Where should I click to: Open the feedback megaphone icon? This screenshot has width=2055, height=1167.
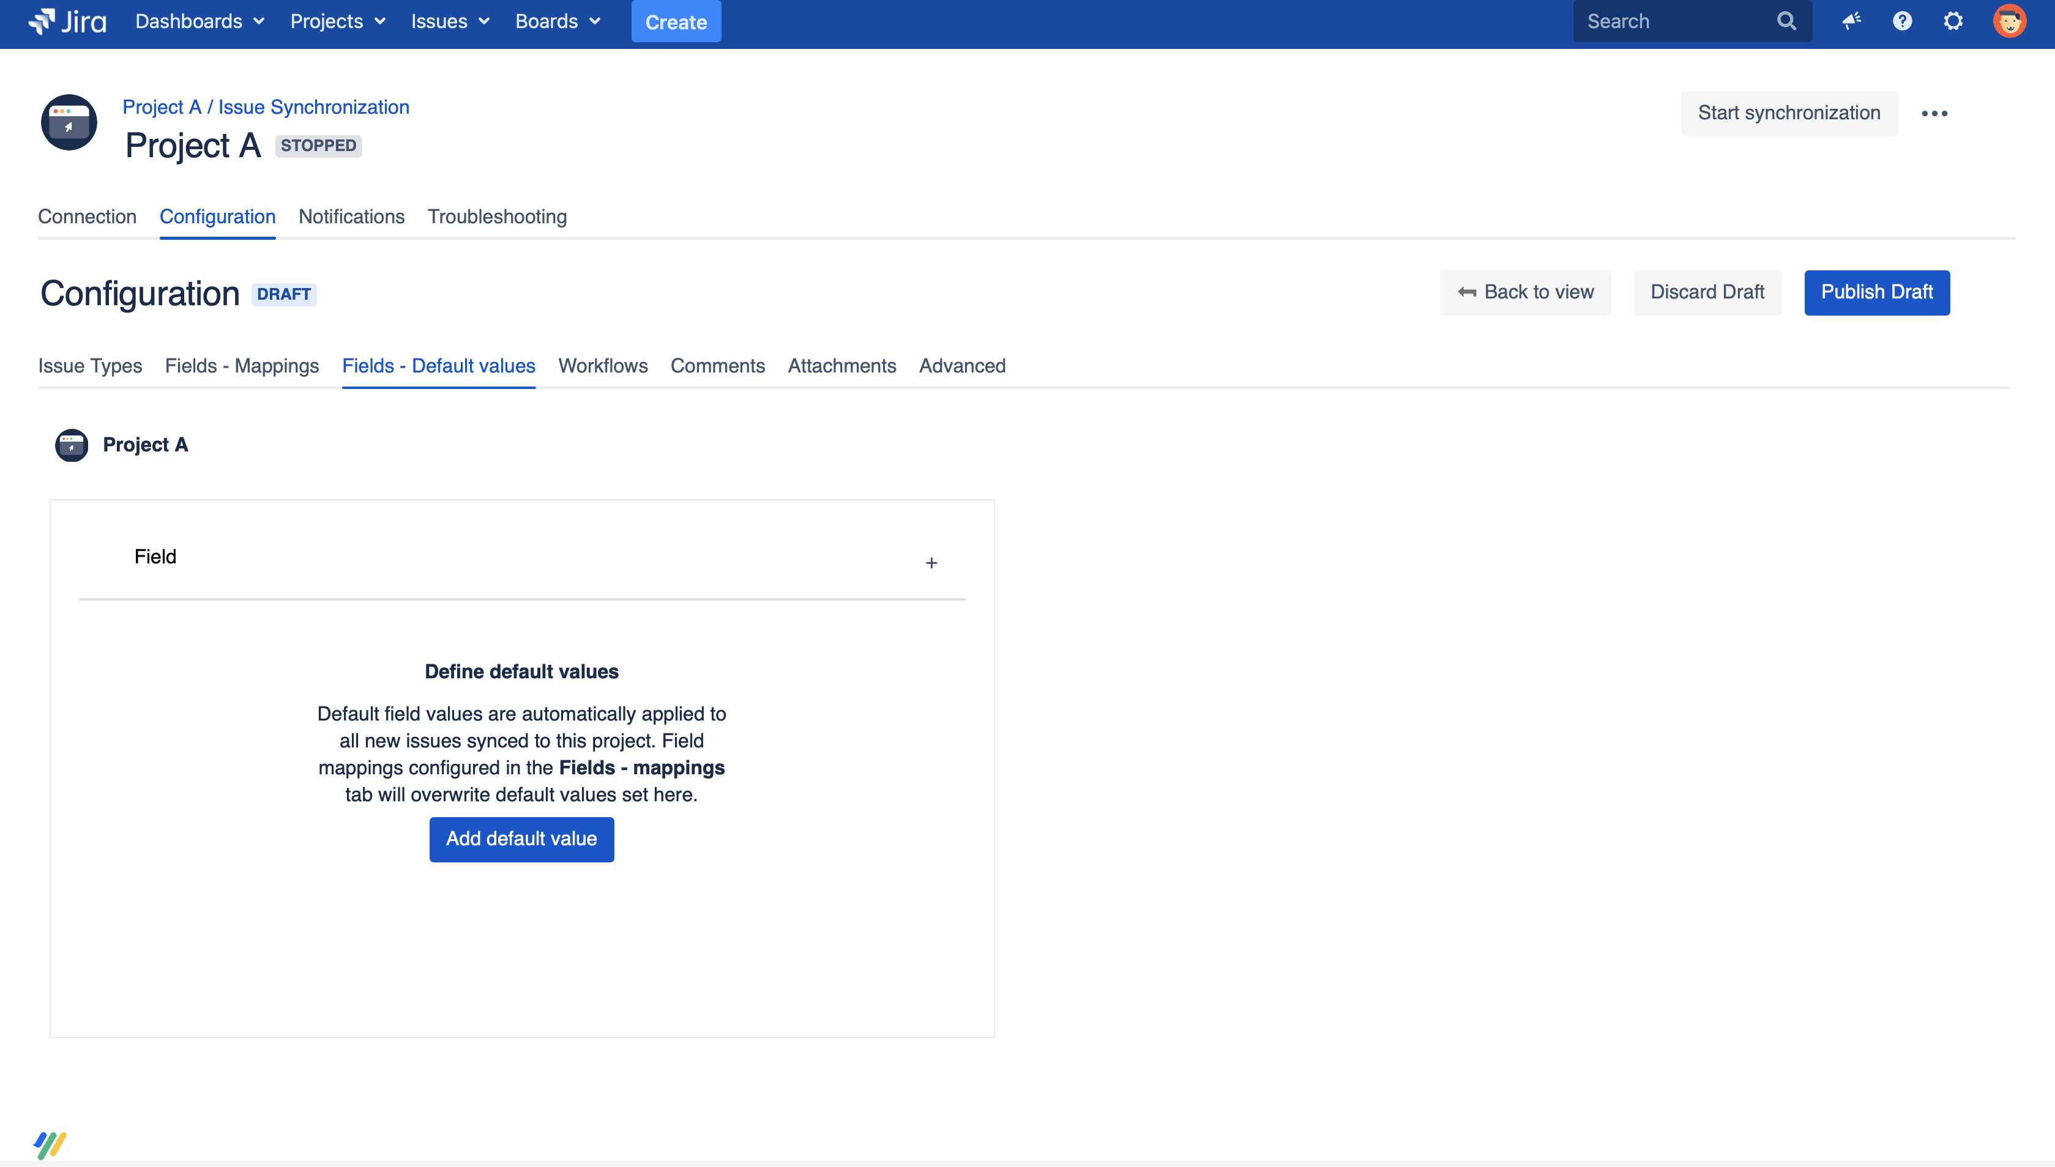tap(1851, 21)
